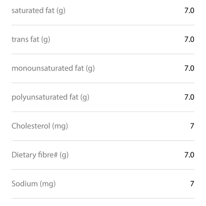Tap the Cholesterol value 7
The width and height of the screenshot is (206, 206).
(192, 126)
